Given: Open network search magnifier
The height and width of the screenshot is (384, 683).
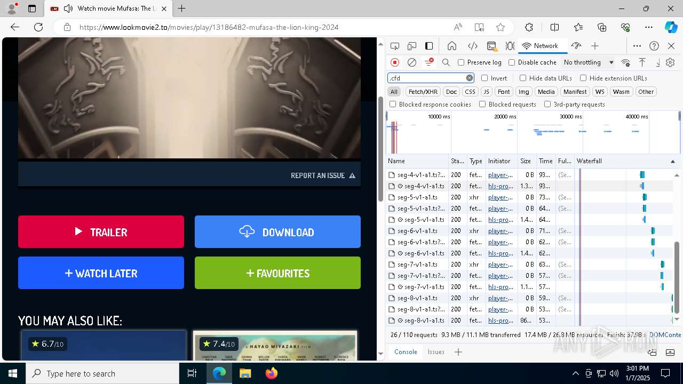Looking at the screenshot, I should point(446,62).
